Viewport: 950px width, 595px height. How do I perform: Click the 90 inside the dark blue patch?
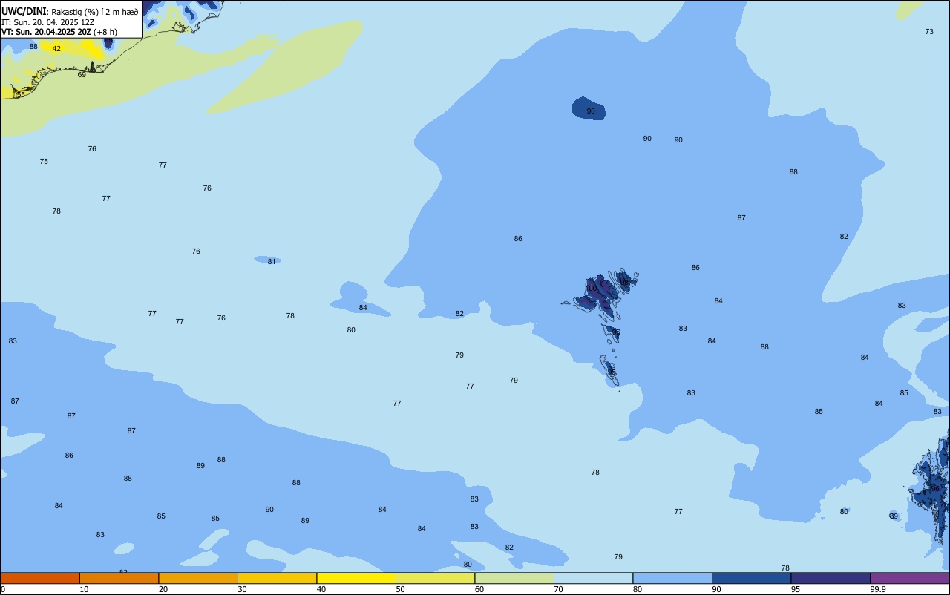coord(591,111)
